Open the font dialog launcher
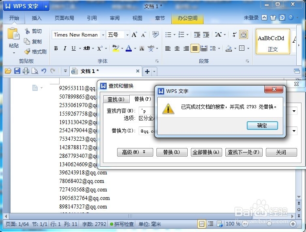 (157, 61)
